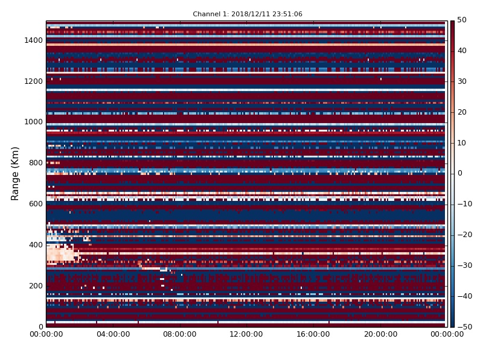Click the y-axis tick label 200

[36, 285]
